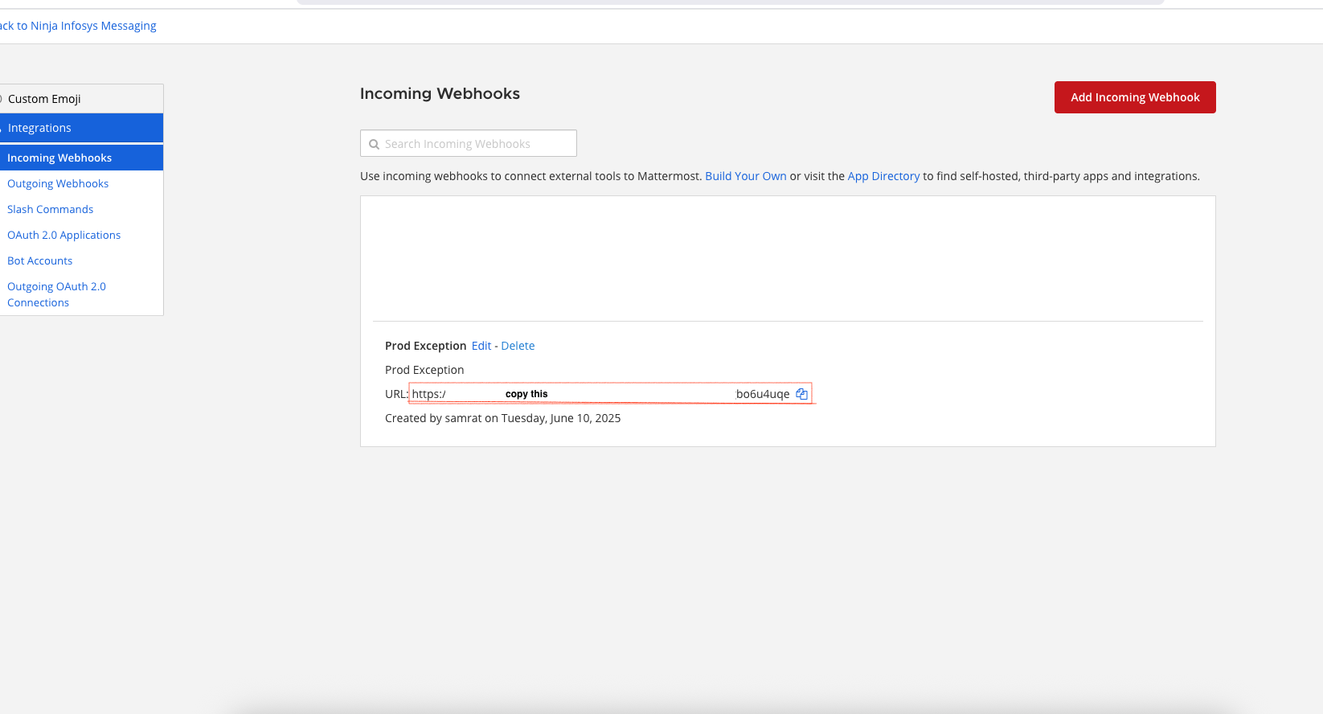Select Incoming Webhooks in the sidebar
Viewport: 1323px width, 714px height.
(59, 158)
